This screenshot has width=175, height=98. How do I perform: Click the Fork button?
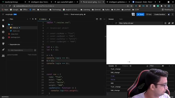pyautogui.click(x=149, y=14)
